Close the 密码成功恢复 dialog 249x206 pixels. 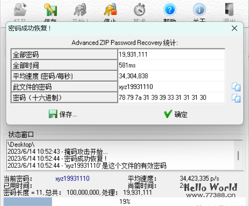[234, 28]
